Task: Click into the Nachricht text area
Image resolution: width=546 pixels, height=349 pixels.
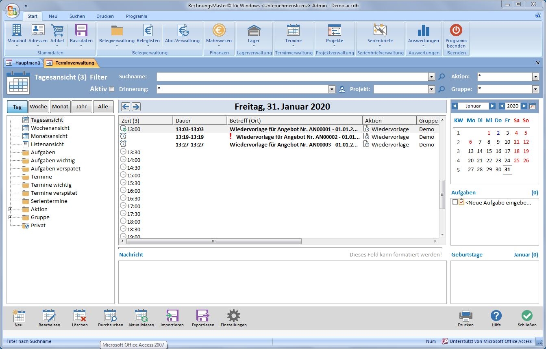Action: [x=283, y=282]
